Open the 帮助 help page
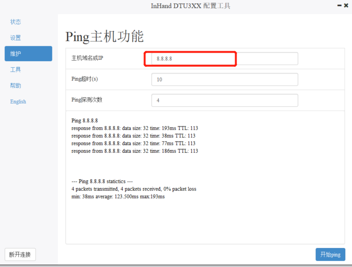 [16, 86]
